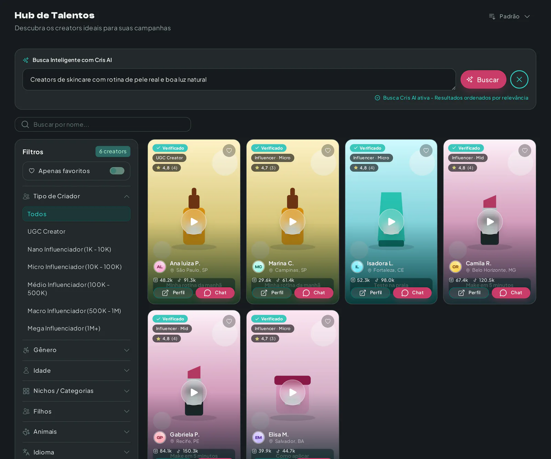
Task: Play Gabriela P.'s video preview
Action: [194, 393]
